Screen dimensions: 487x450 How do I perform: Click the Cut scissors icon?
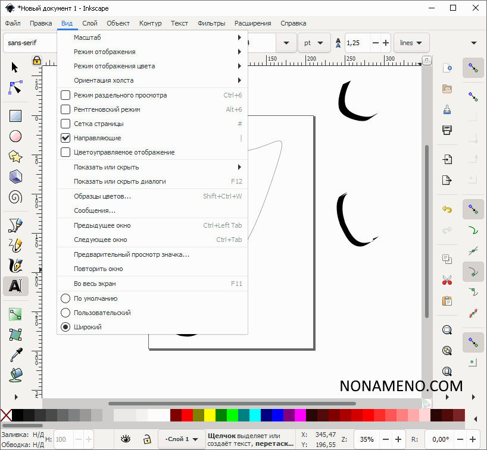[447, 279]
